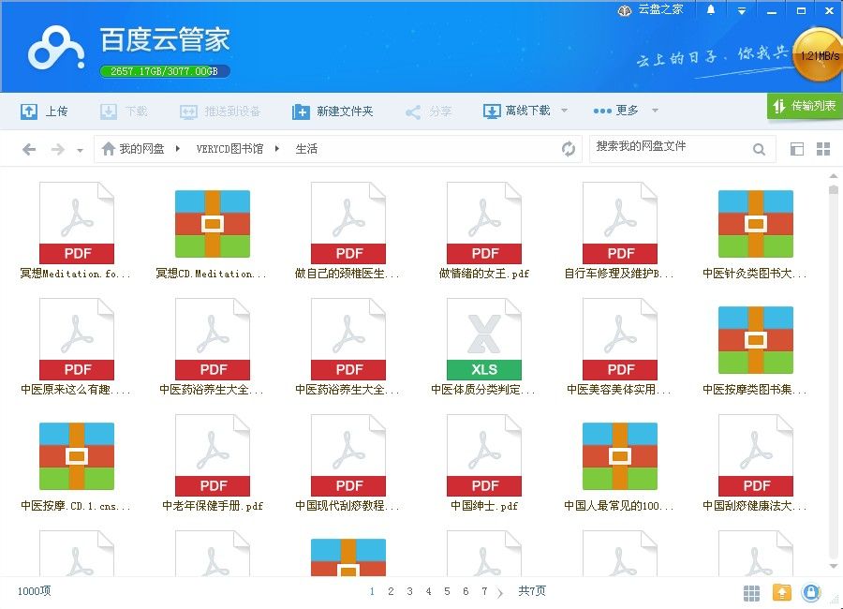Switch to list view layout icon

pyautogui.click(x=797, y=149)
